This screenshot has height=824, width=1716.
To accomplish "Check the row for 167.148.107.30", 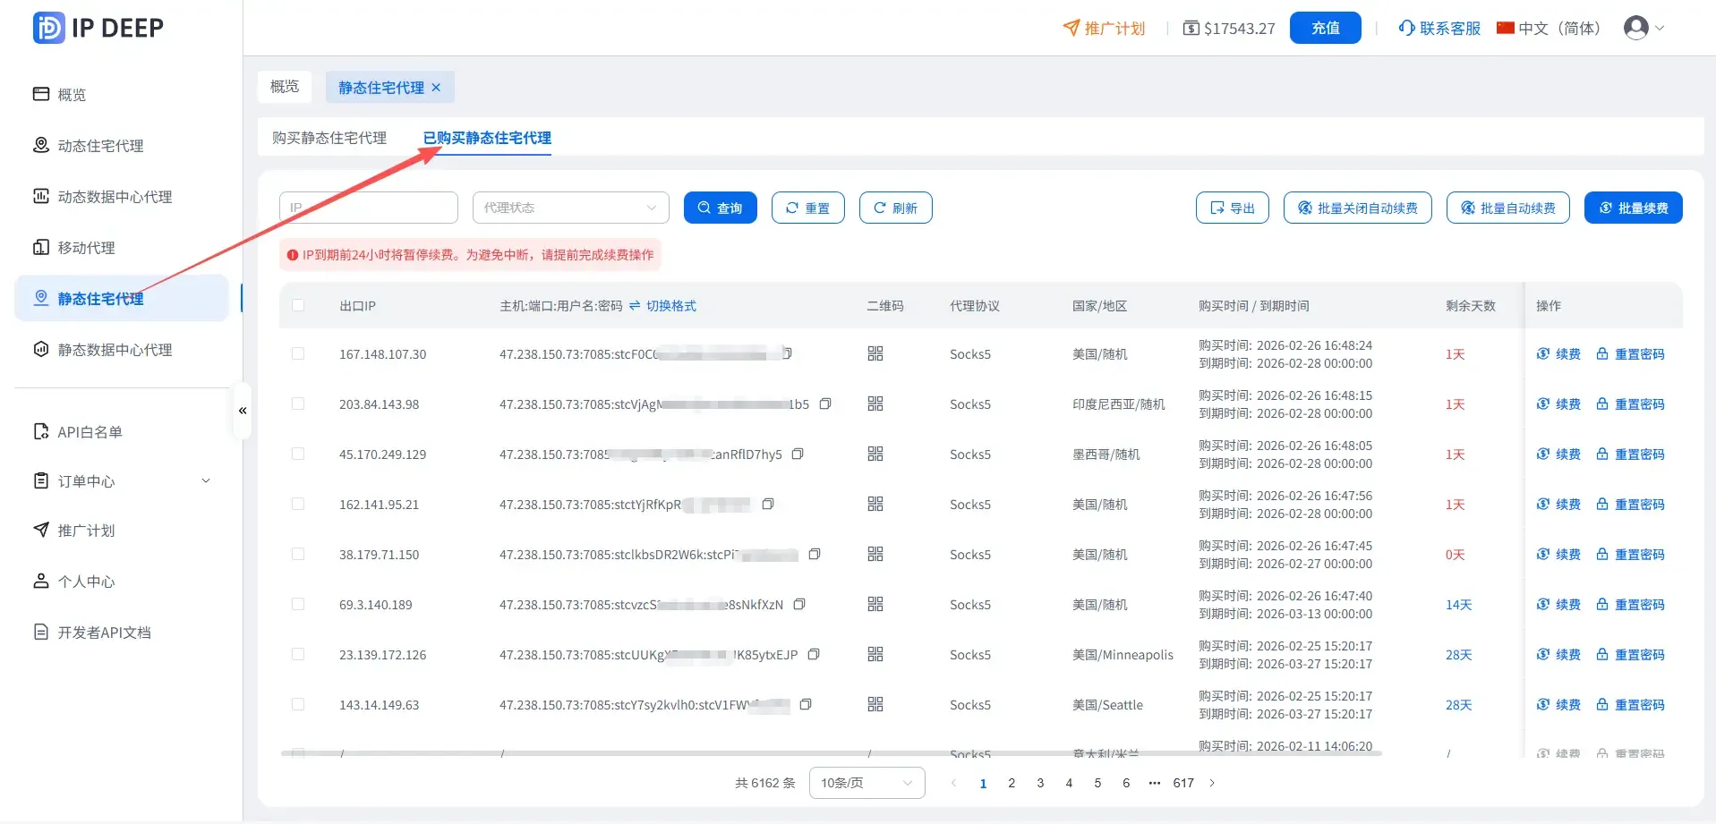I will click(x=298, y=354).
